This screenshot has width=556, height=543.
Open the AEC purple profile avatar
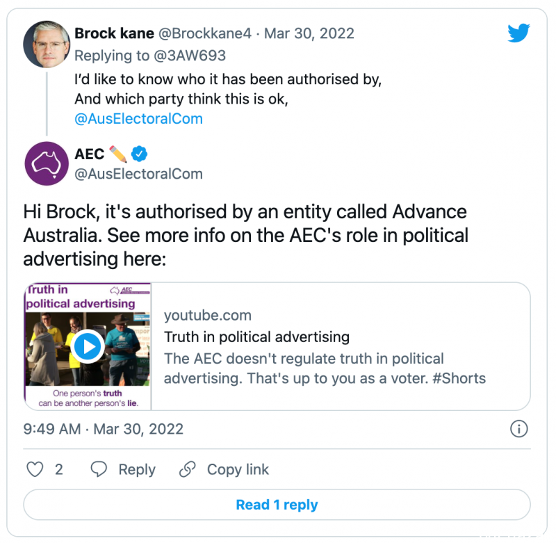click(47, 163)
